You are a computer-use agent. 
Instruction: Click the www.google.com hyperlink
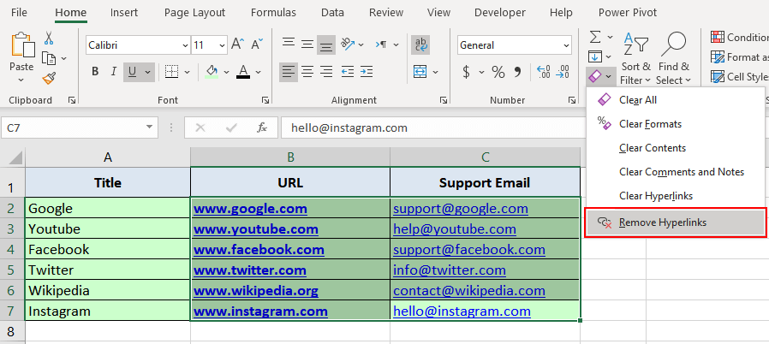tap(250, 209)
